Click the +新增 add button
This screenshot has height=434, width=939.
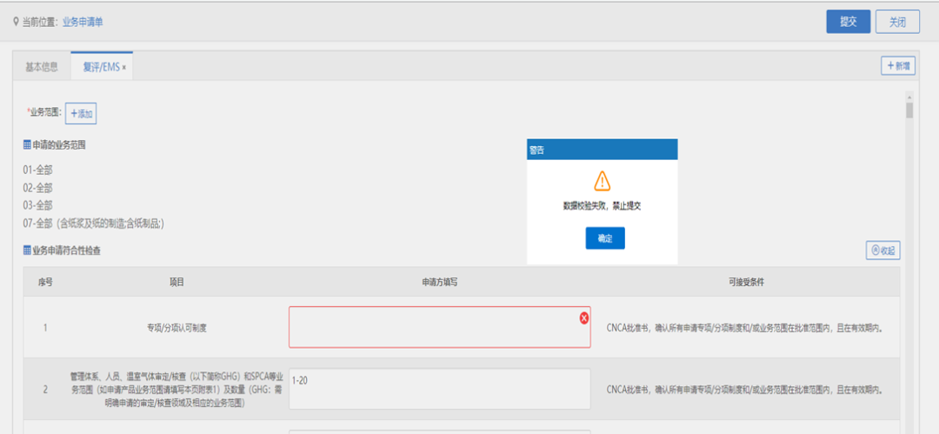(x=897, y=66)
